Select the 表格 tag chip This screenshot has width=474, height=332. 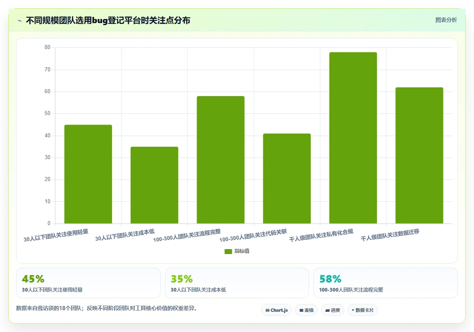click(306, 310)
